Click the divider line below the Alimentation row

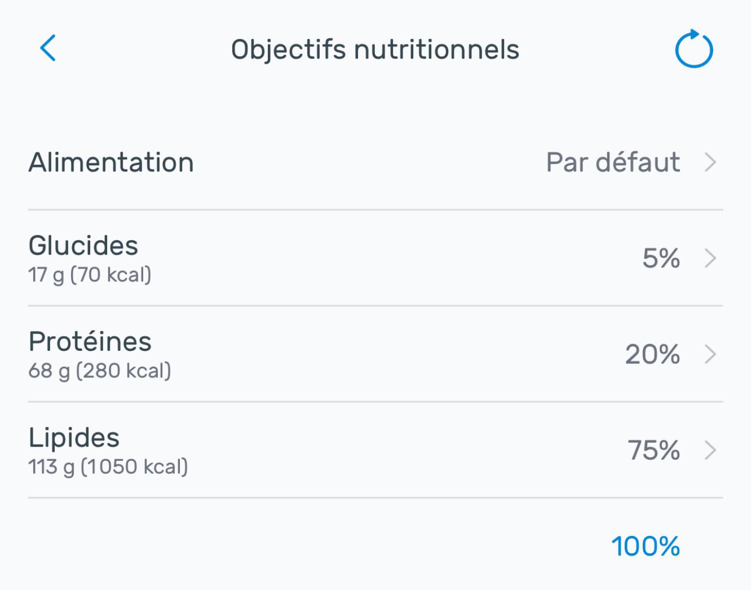coord(375,210)
